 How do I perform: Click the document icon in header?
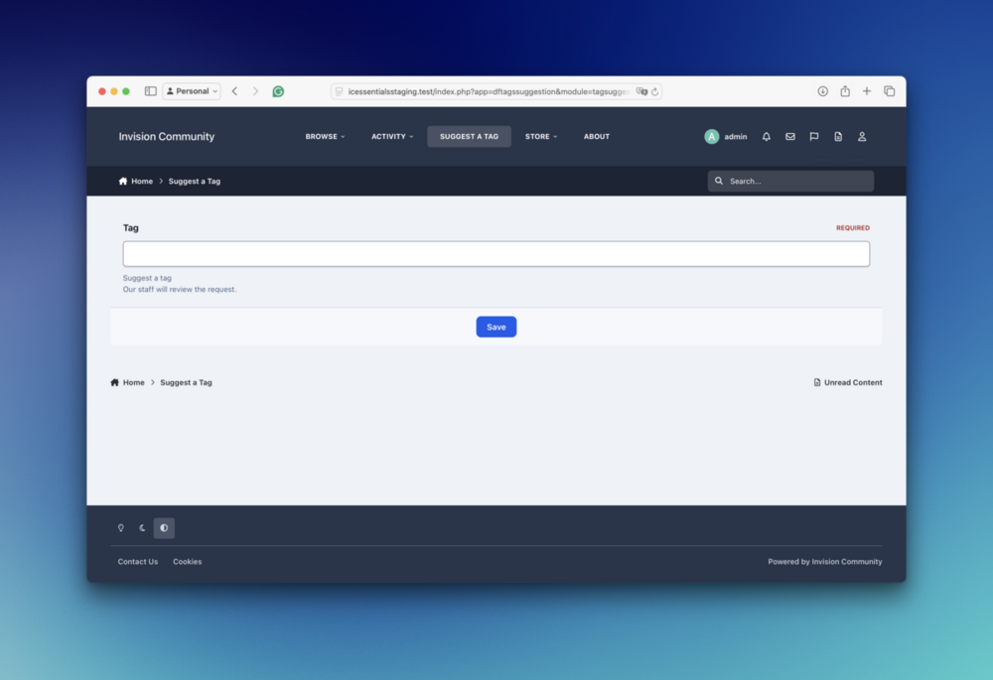click(x=838, y=137)
